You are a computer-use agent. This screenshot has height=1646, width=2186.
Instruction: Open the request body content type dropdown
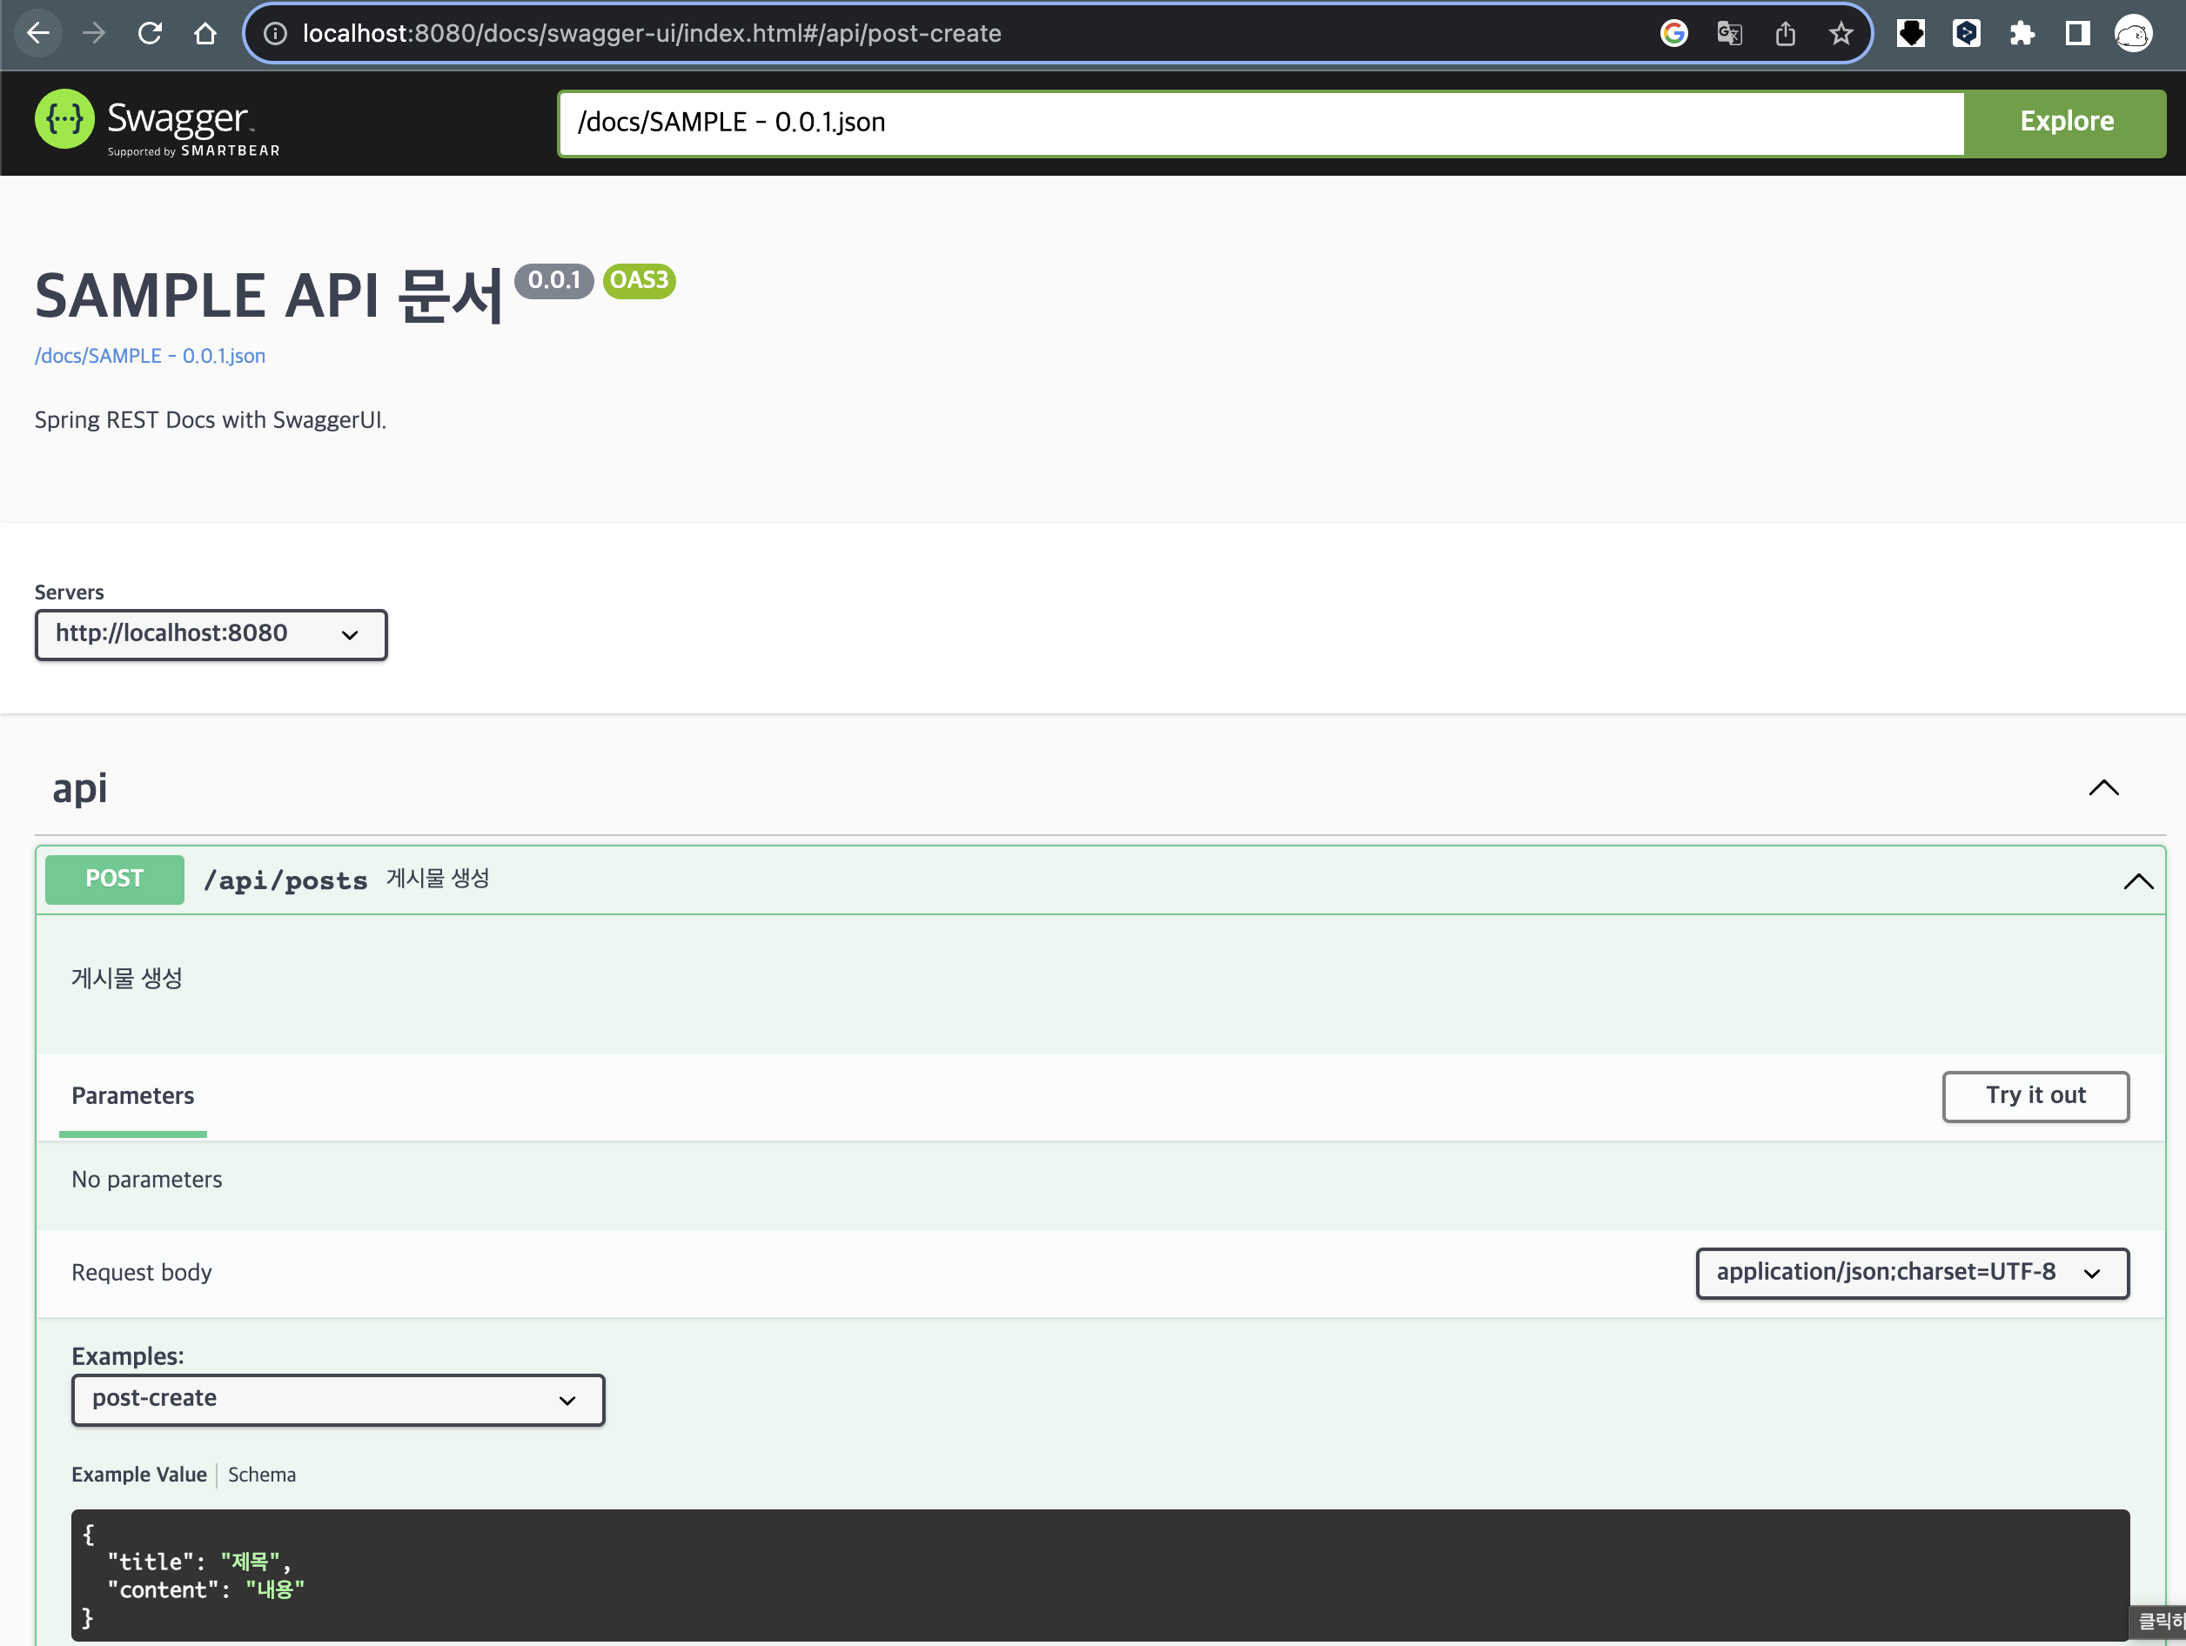[x=1911, y=1273]
